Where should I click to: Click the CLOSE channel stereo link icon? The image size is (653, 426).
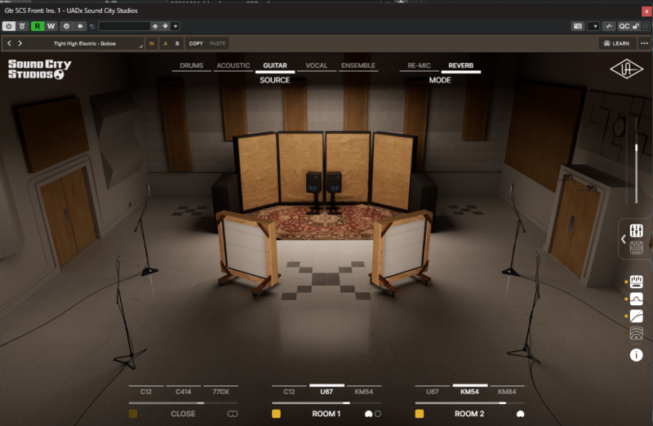click(x=233, y=414)
